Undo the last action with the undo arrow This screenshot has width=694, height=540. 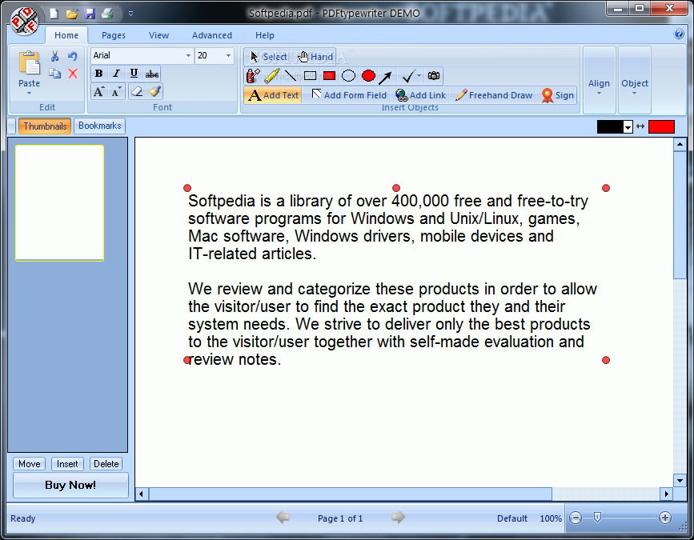73,56
